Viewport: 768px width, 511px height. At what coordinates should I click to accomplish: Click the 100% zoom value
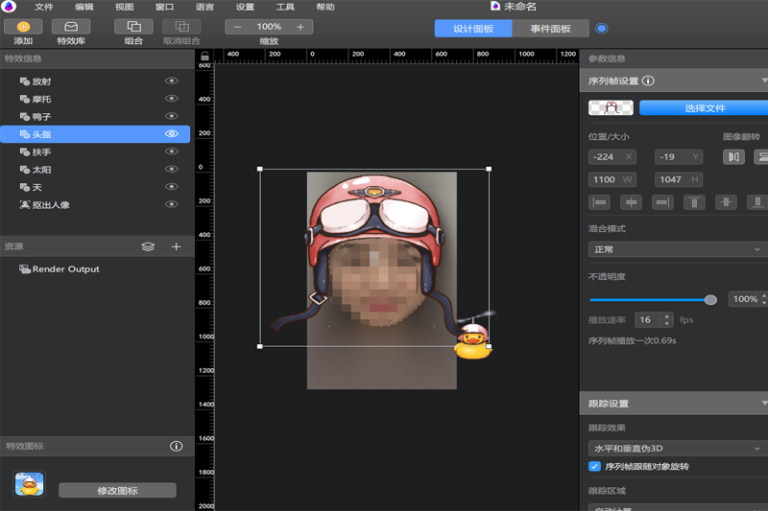pos(269,27)
